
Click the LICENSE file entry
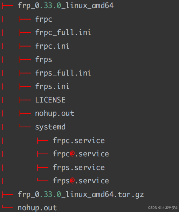click(x=50, y=100)
